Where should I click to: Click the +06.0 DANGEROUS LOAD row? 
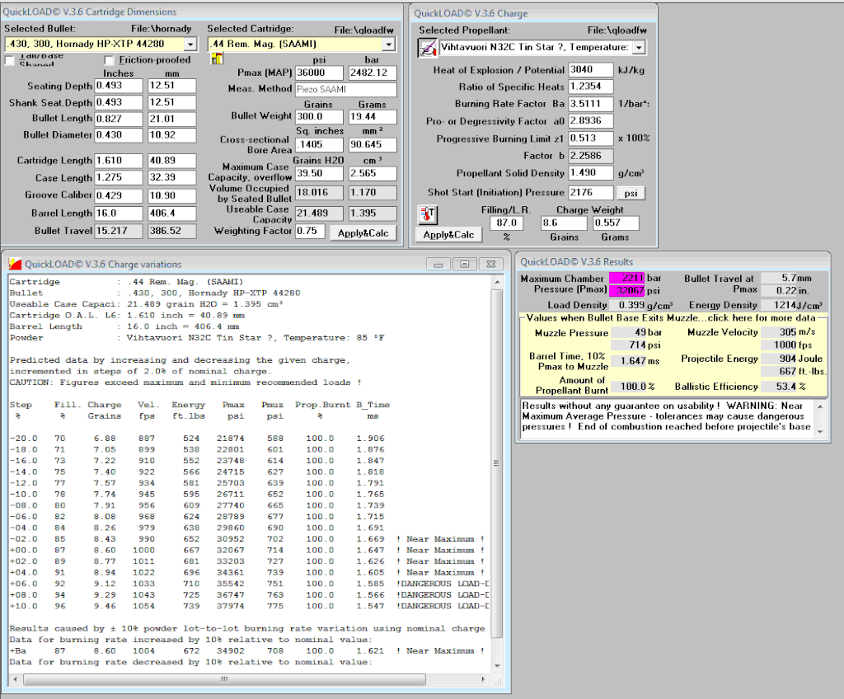pyautogui.click(x=249, y=584)
